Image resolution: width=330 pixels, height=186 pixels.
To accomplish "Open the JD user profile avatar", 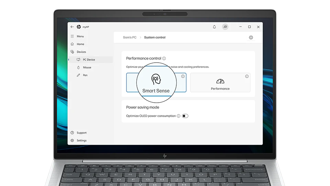I will [225, 27].
